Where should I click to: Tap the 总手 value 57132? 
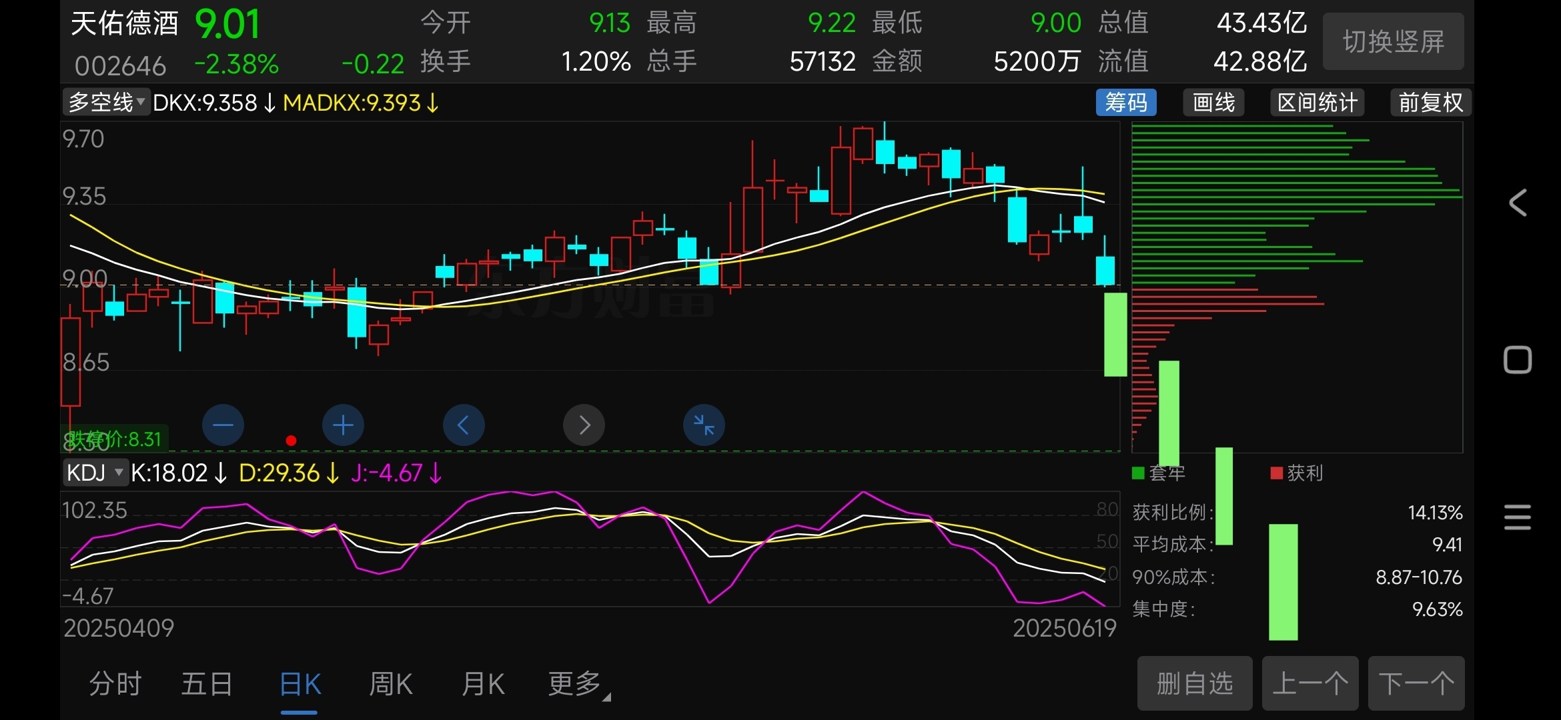(823, 61)
